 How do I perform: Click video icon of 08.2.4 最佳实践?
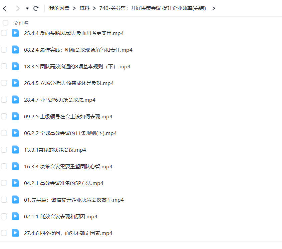pyautogui.click(x=15, y=50)
